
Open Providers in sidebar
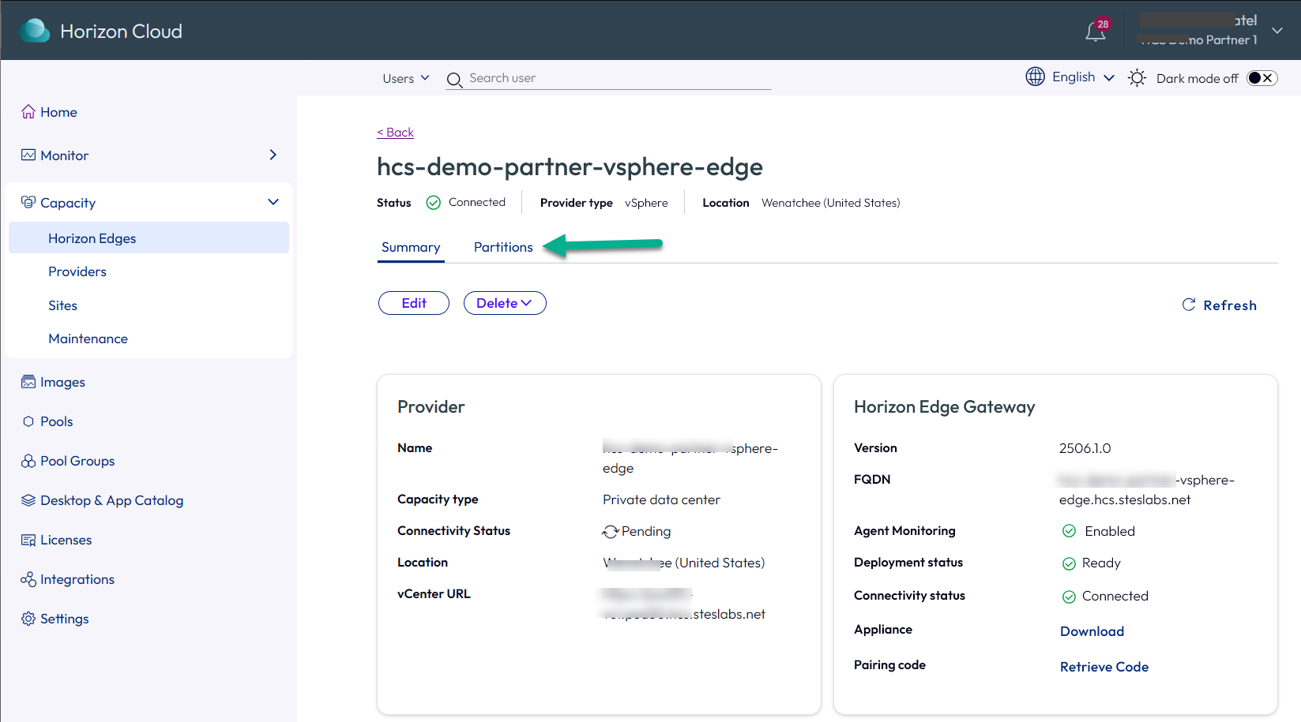coord(77,271)
